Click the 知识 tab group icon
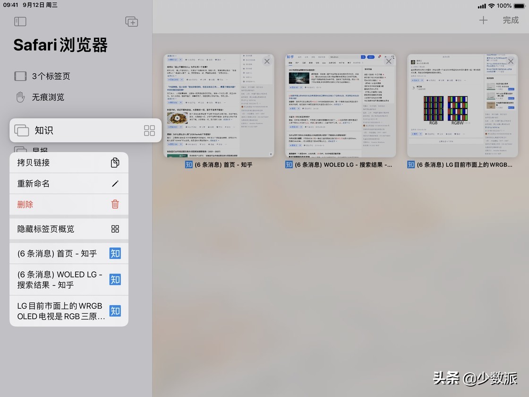This screenshot has width=529, height=397. pos(22,130)
